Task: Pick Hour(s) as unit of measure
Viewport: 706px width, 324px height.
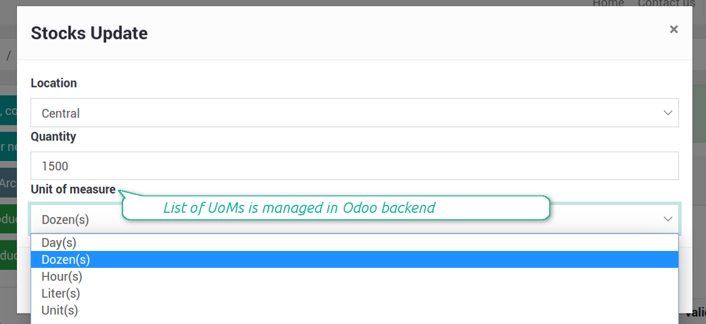Action: (62, 277)
